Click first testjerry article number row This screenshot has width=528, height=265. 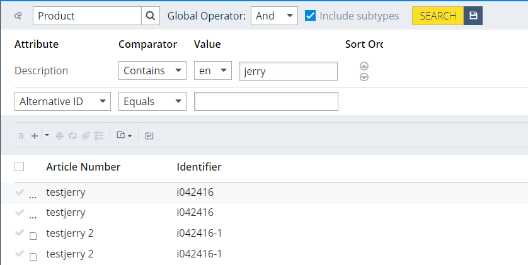tap(66, 193)
